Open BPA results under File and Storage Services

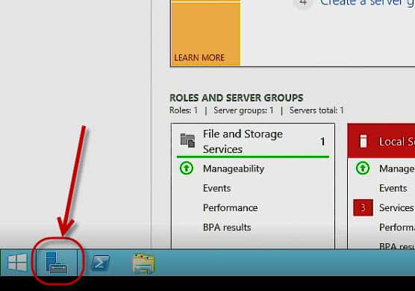[x=227, y=228]
